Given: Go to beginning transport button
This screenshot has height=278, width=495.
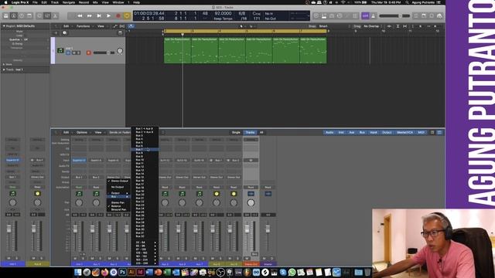Looking at the screenshot, I should [99, 15].
